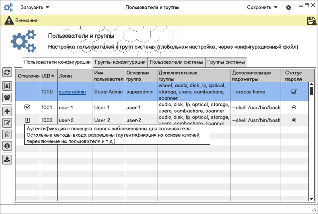Viewport: 318px width, 214px height.
Task: Click the plus icon to add user
Action: 7,111
